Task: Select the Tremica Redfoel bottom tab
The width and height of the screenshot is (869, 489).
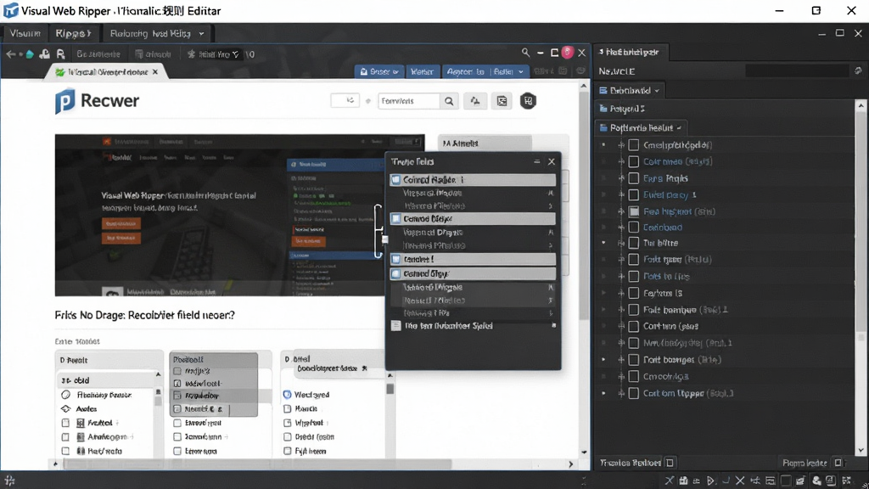Action: click(x=631, y=463)
